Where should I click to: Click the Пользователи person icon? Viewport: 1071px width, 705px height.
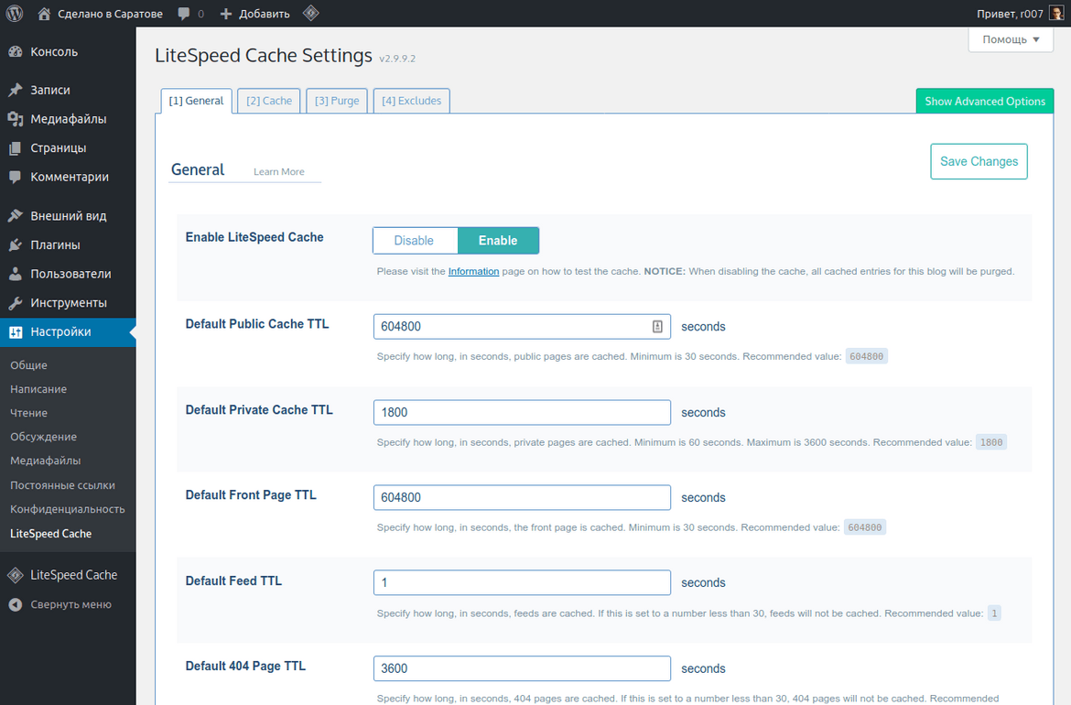click(x=15, y=274)
